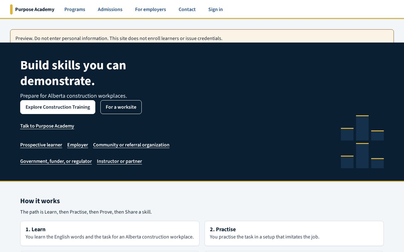Click the sentence describing the Learn, Practise, Prove path

click(x=86, y=212)
